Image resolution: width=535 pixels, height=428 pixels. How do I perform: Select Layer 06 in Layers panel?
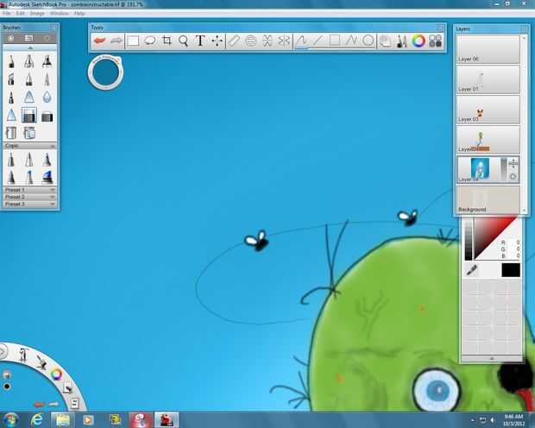click(x=488, y=49)
